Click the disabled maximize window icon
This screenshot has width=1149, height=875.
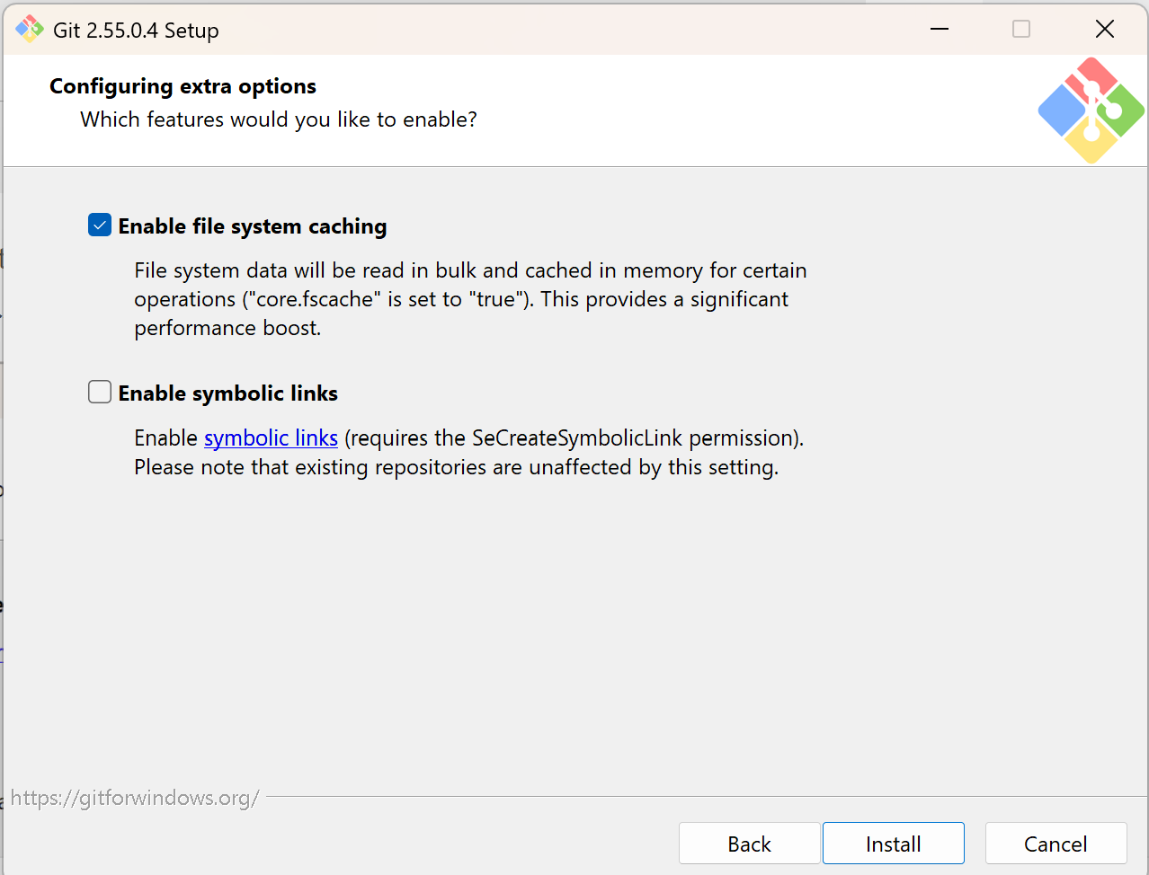pos(1021,29)
